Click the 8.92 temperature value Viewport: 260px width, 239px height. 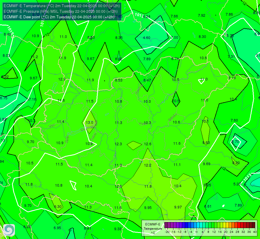pos(119,59)
